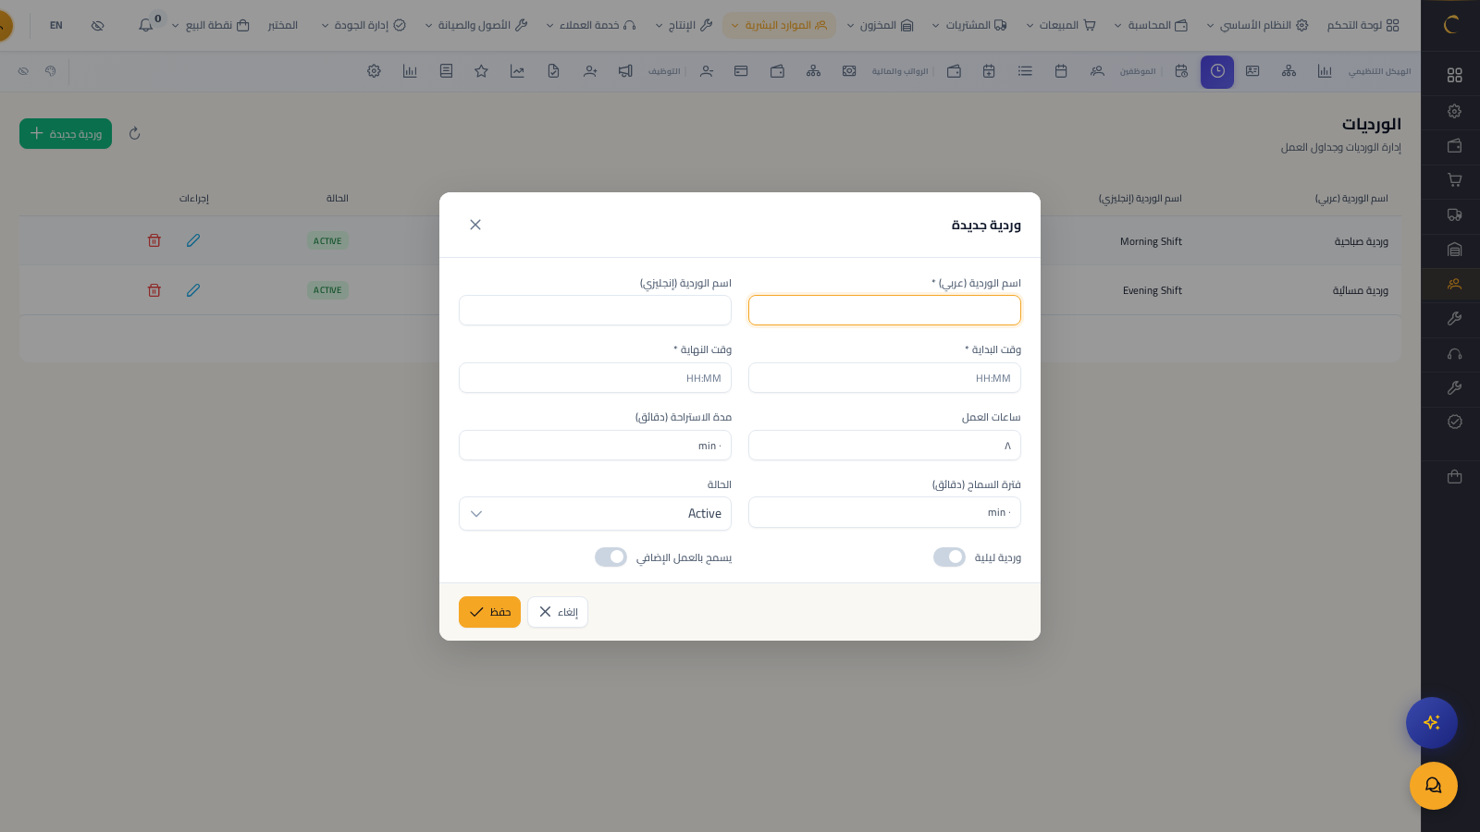Screen dimensions: 1480x832
Task: Open the Laboratory (المختبر) menu item
Action: 282,25
